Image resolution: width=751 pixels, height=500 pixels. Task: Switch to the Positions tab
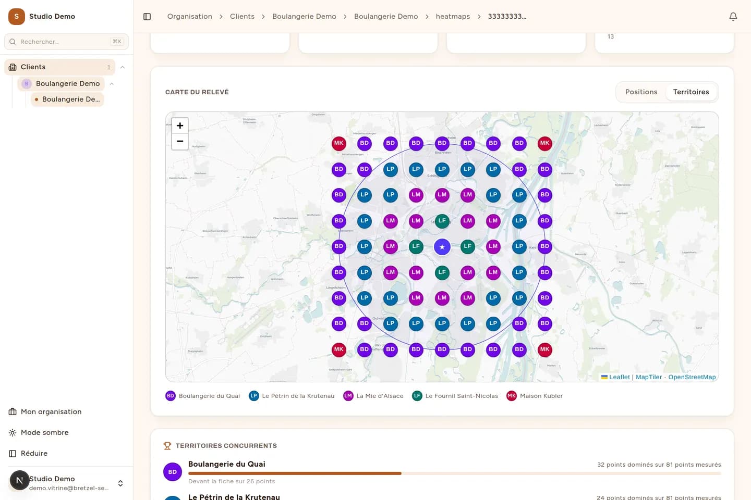click(x=641, y=92)
